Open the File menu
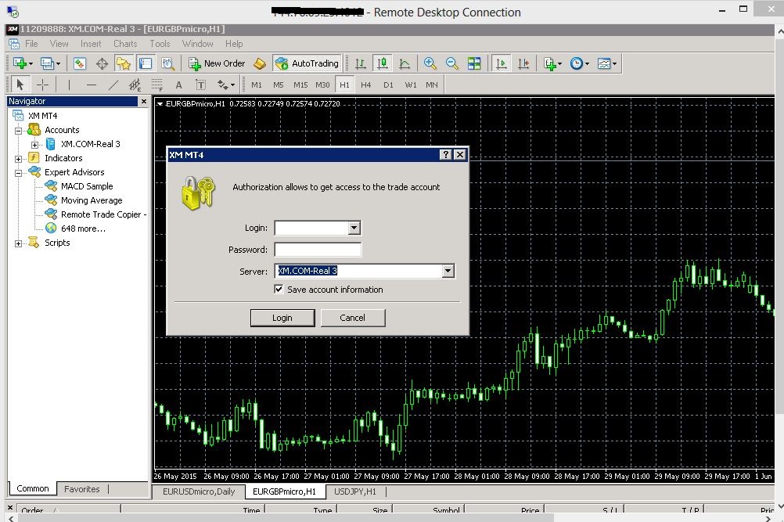This screenshot has width=784, height=522. pyautogui.click(x=31, y=44)
